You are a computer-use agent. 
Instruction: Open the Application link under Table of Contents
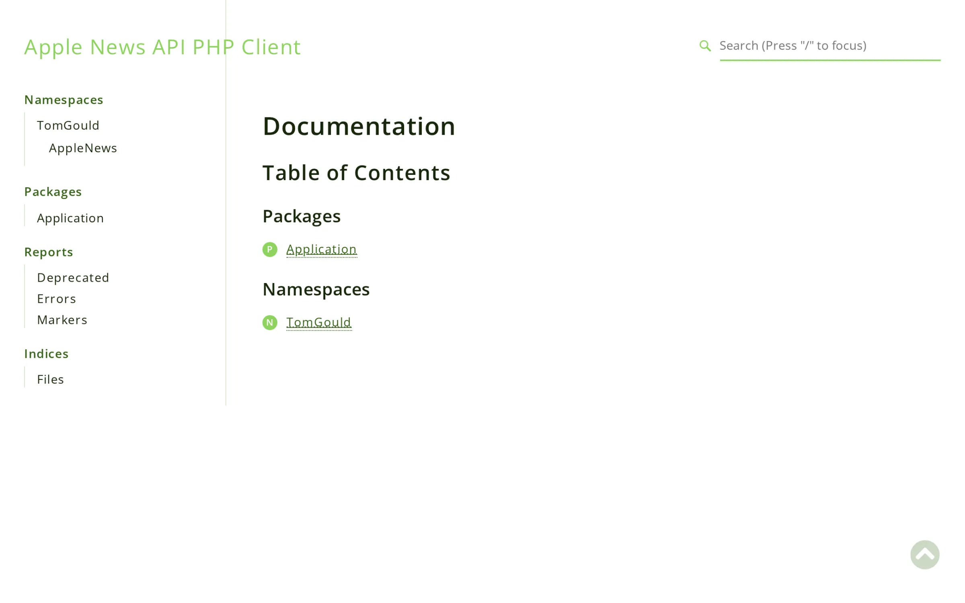coord(321,250)
